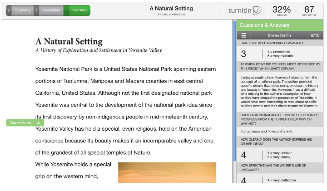
Task: Click the sunset image in the paper
Action: (167, 173)
